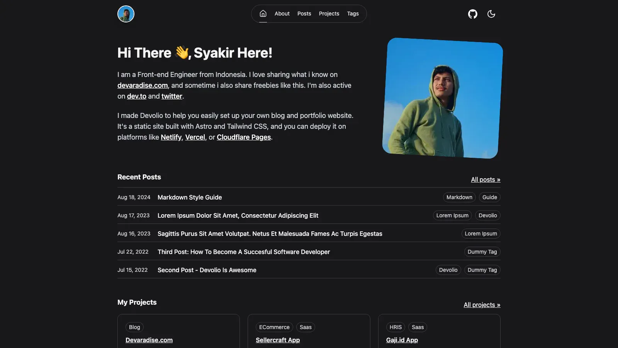The width and height of the screenshot is (618, 348).
Task: Click the Aug 18, 2024 date text
Action: tap(134, 197)
